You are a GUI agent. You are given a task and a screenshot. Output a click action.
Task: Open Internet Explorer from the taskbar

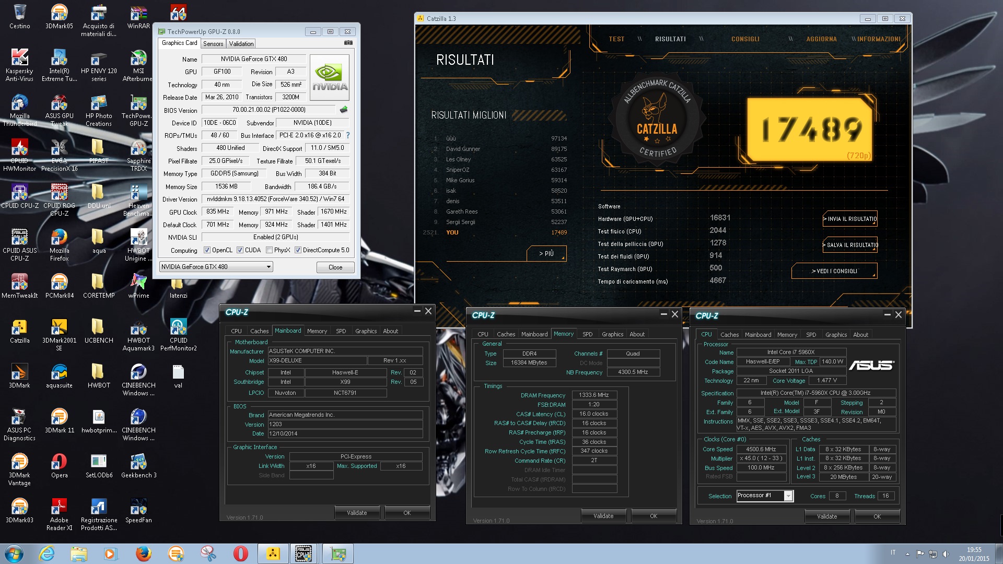pyautogui.click(x=47, y=554)
